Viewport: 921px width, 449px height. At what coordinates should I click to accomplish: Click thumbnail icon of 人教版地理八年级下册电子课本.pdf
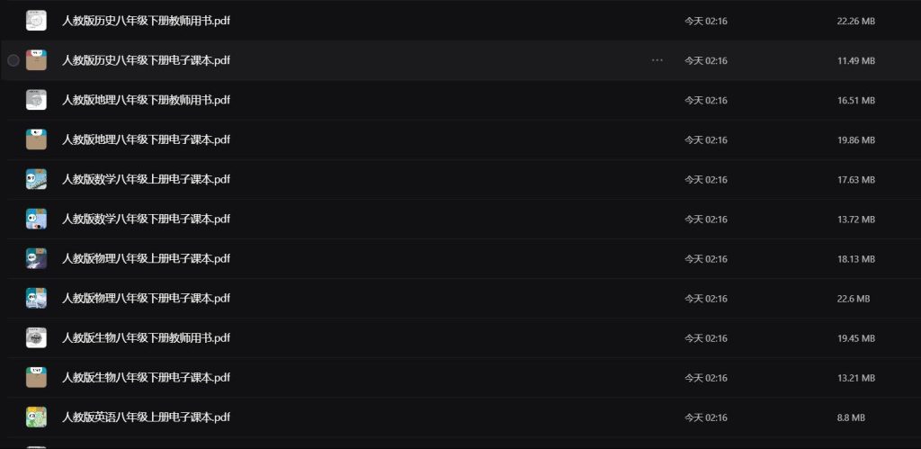[x=36, y=139]
